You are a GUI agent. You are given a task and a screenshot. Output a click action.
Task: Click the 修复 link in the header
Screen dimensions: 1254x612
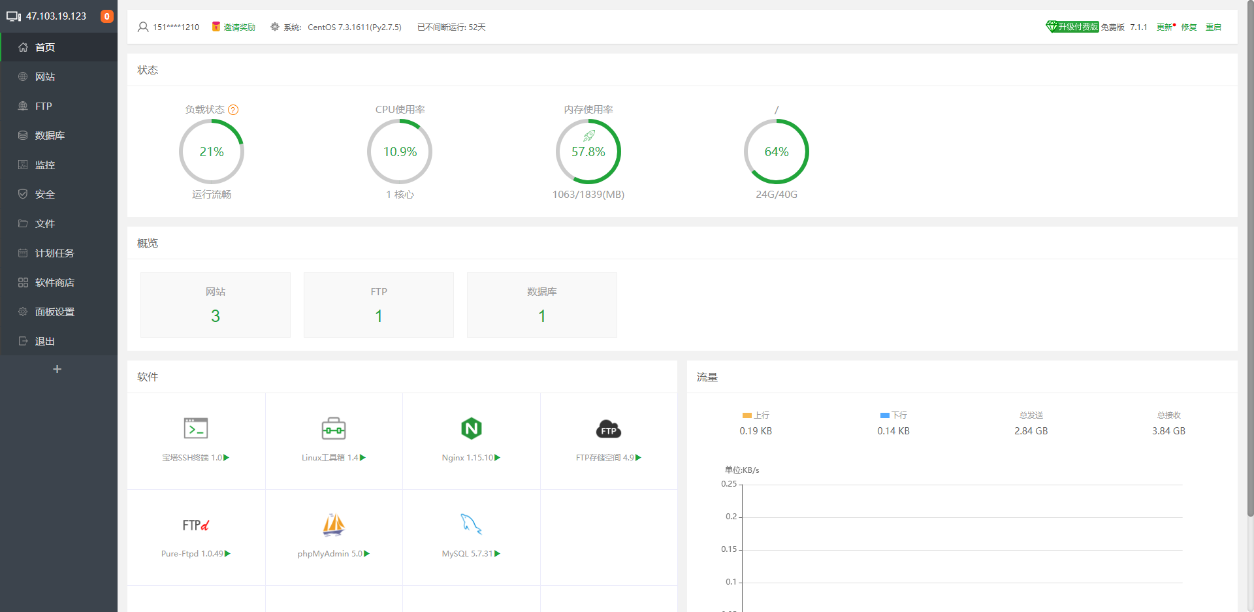[x=1189, y=27]
